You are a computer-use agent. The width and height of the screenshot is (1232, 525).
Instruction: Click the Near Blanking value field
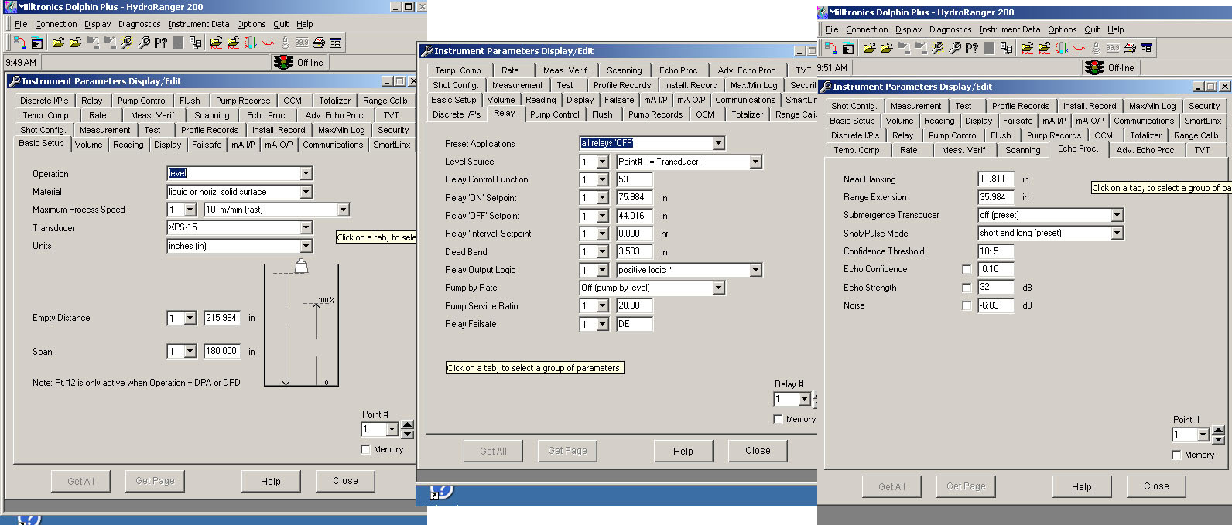click(x=996, y=179)
